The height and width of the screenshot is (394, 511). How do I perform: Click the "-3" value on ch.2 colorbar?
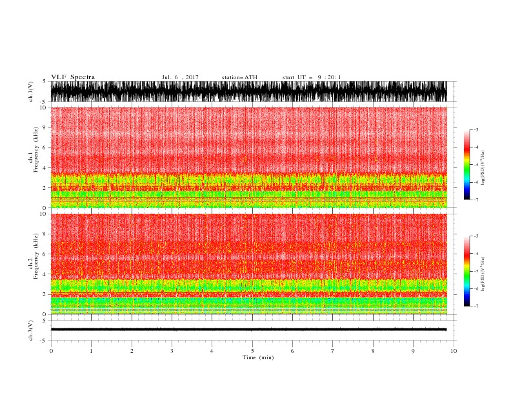476,236
